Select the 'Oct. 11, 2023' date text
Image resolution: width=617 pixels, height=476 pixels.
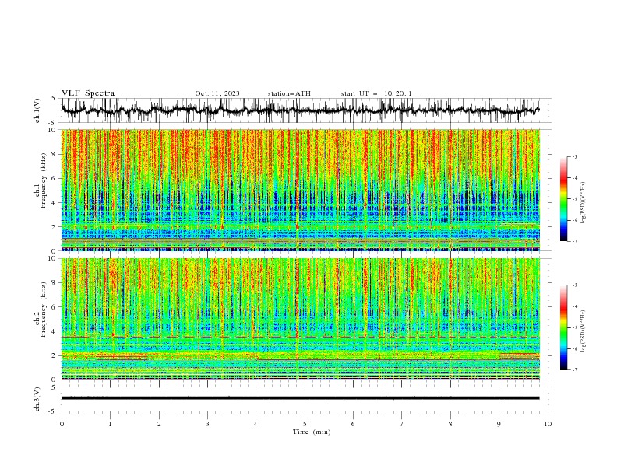click(x=217, y=93)
